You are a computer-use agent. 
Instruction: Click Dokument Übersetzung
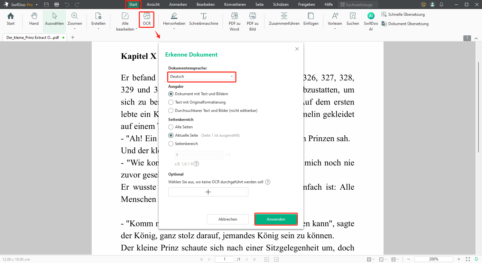coord(405,24)
